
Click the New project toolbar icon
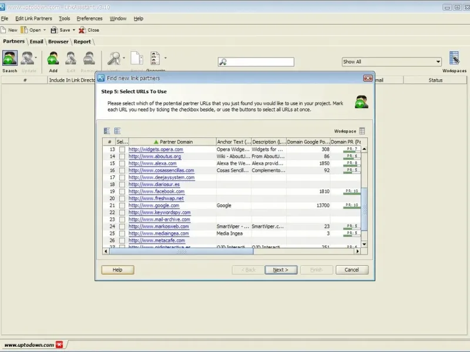(4, 30)
